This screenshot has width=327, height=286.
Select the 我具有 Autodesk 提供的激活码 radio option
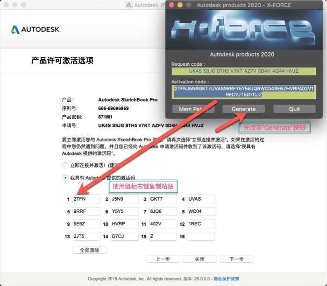click(65, 178)
